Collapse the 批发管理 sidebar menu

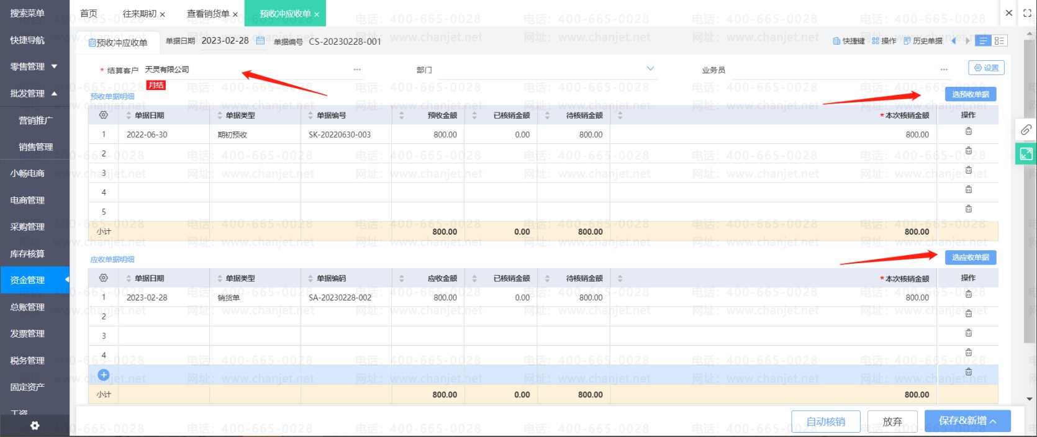(34, 93)
